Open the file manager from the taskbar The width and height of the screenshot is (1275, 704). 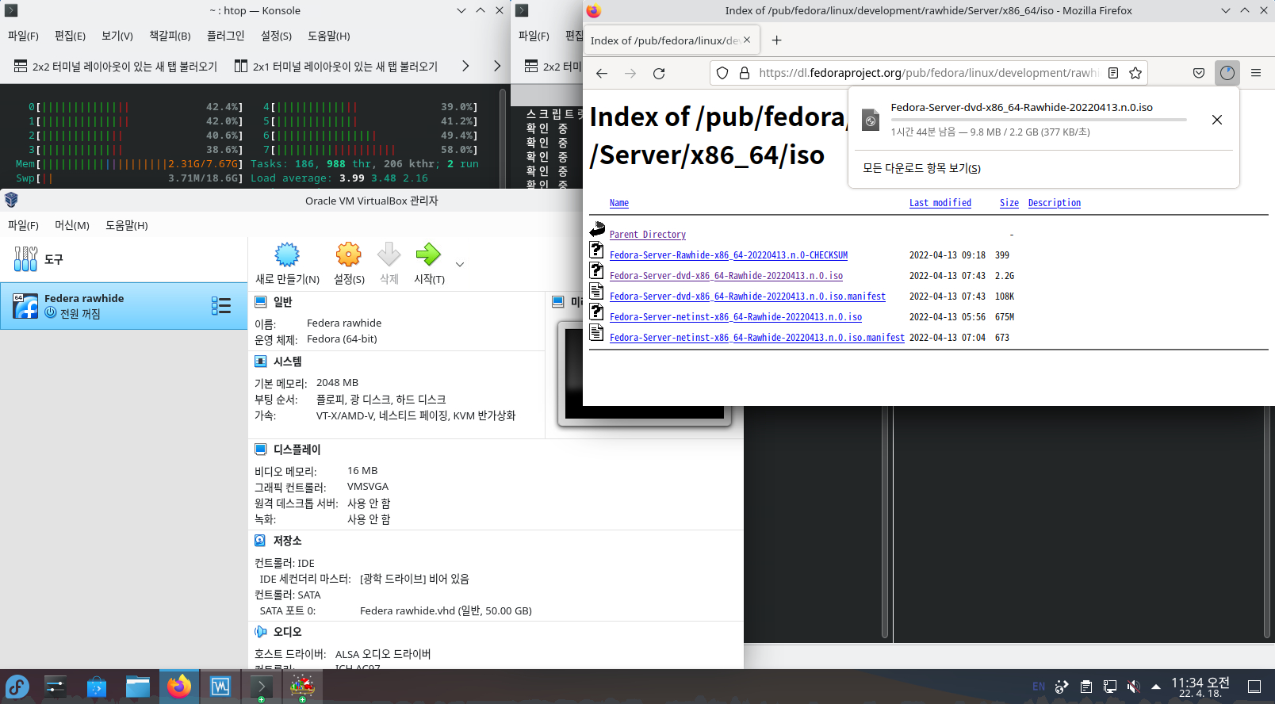(138, 687)
